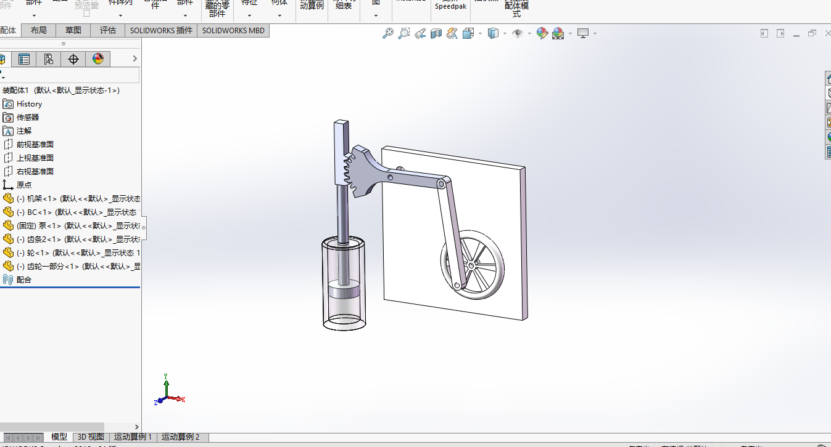Click the 配体模式 toolbar button
The width and height of the screenshot is (831, 447).
[x=517, y=9]
